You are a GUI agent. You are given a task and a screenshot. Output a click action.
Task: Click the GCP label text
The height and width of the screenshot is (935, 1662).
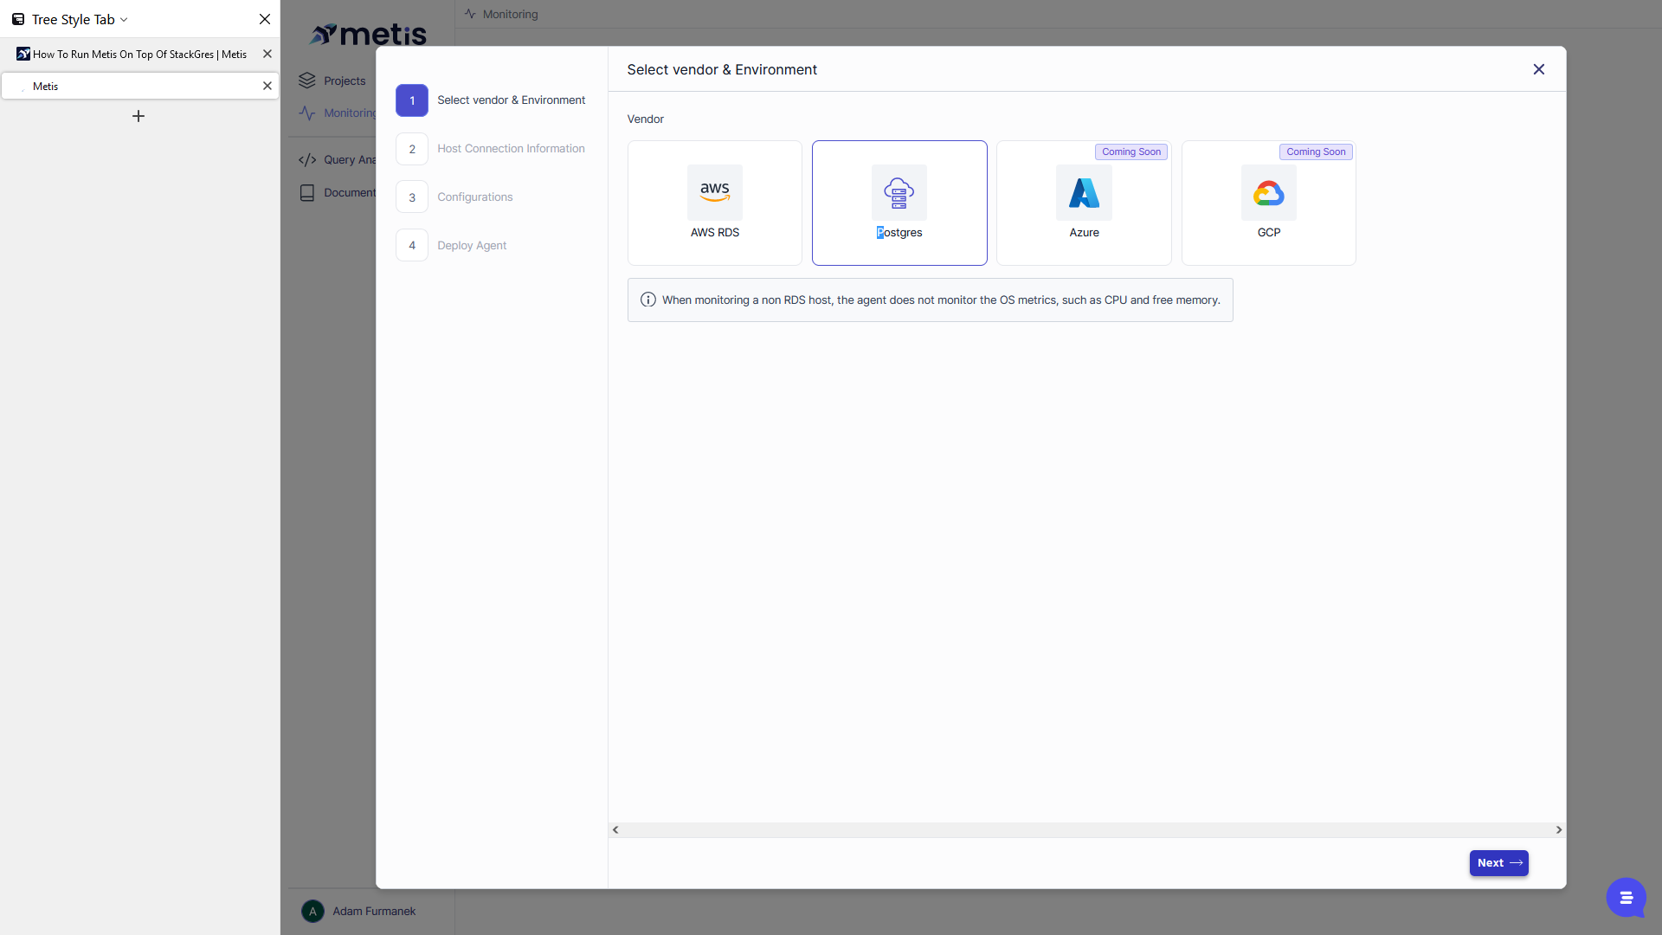(x=1269, y=232)
